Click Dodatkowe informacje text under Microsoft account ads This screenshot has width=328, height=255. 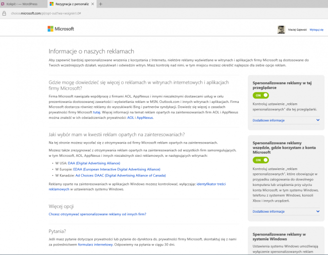click(268, 212)
